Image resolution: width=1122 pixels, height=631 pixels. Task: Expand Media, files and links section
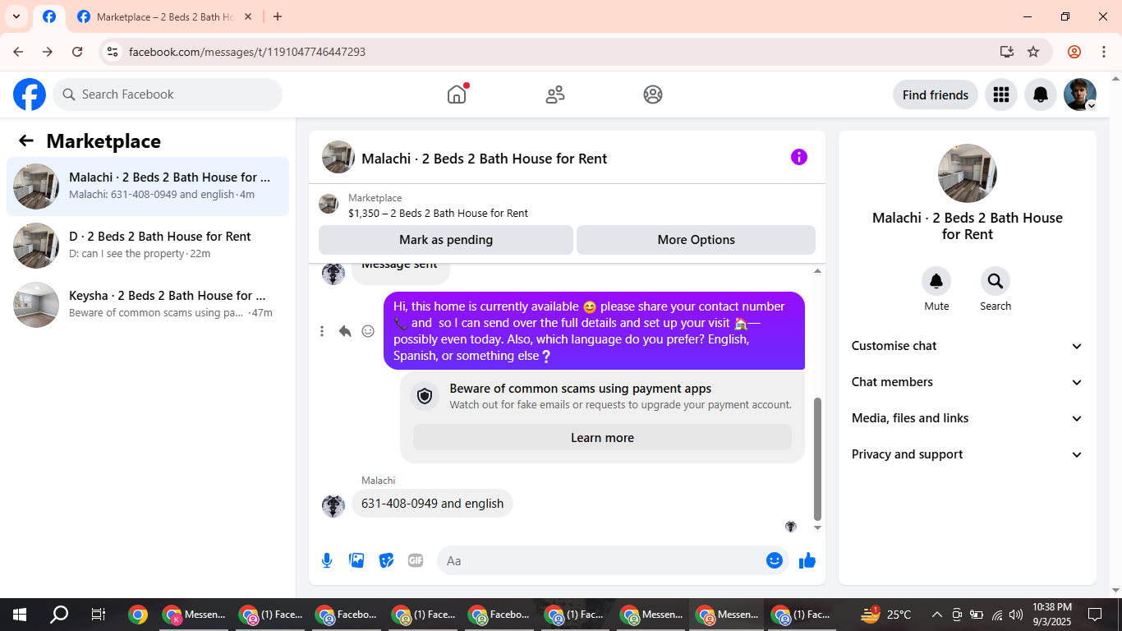pyautogui.click(x=968, y=418)
